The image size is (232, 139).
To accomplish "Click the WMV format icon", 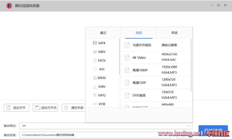I will (x=95, y=78).
